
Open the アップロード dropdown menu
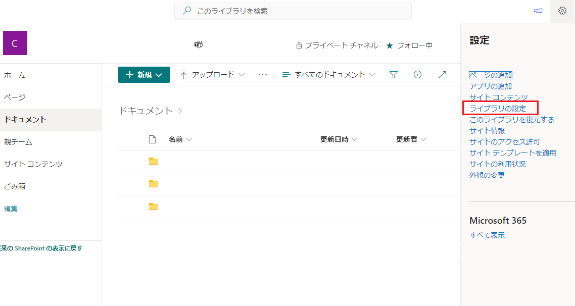[x=213, y=75]
